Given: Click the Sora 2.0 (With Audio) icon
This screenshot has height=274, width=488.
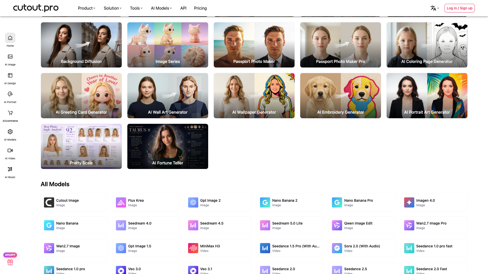Looking at the screenshot, I should click(337, 248).
